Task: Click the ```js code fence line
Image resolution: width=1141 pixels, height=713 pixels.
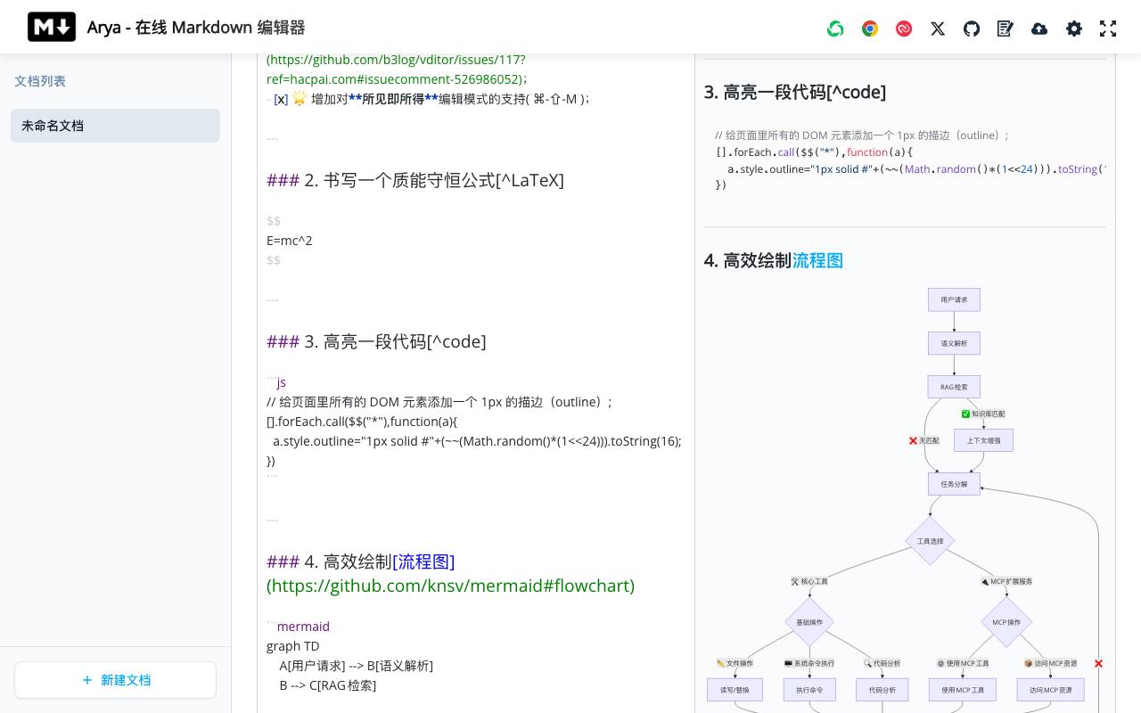Action: coord(276,382)
